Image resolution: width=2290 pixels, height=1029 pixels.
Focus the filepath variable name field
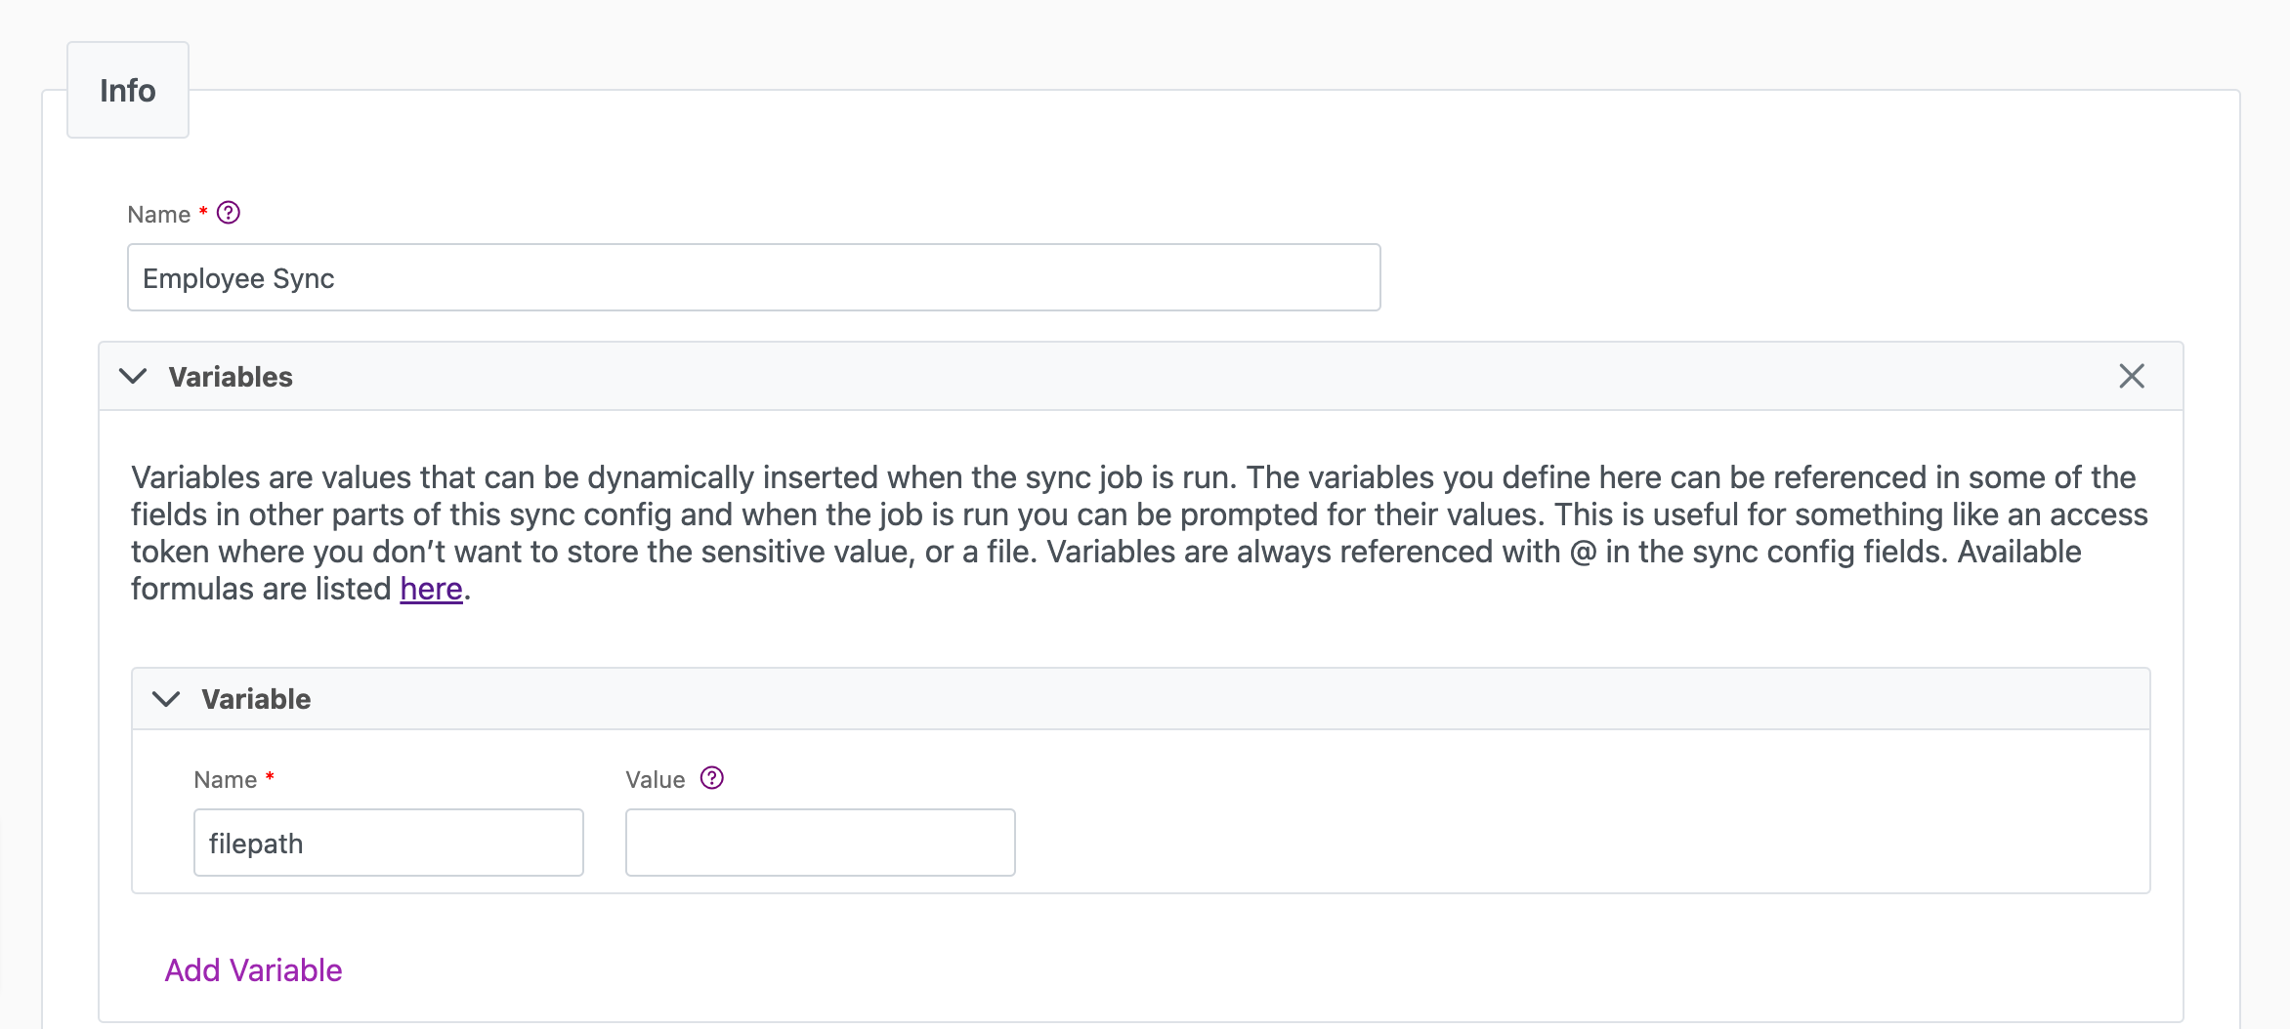(389, 843)
